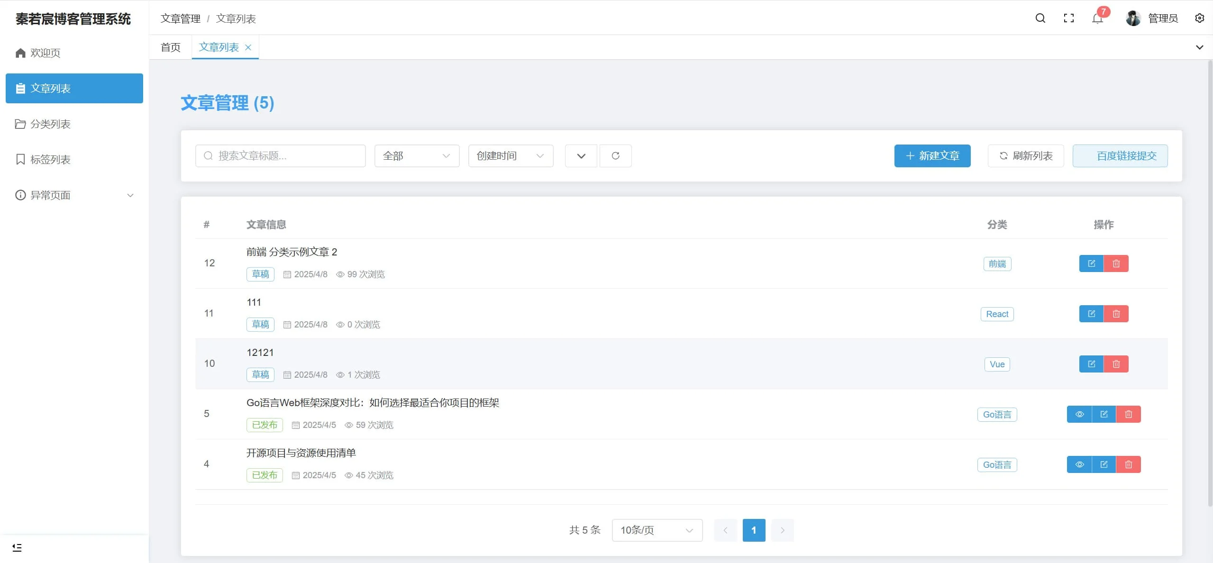The image size is (1213, 563).
Task: Open the 创建时间 sort dropdown
Action: (511, 156)
